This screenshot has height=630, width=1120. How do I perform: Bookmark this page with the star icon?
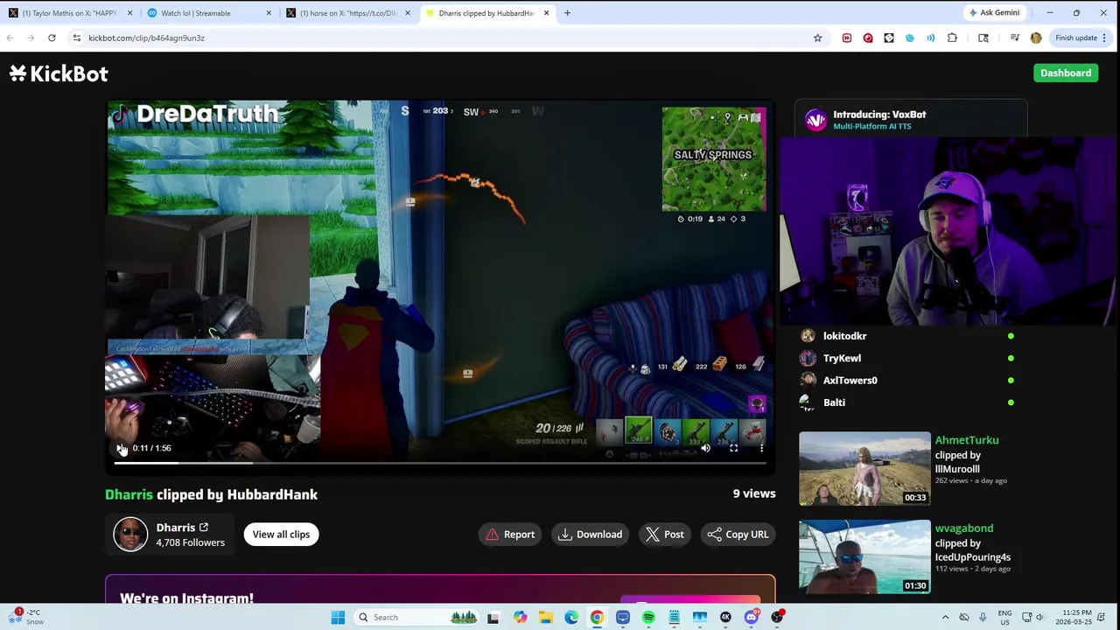[x=817, y=38]
